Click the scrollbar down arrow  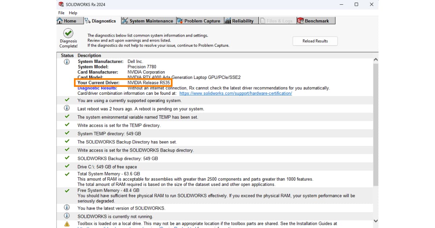[376, 221]
